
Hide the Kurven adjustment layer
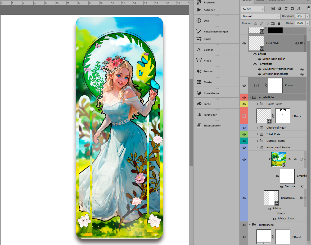244,86
